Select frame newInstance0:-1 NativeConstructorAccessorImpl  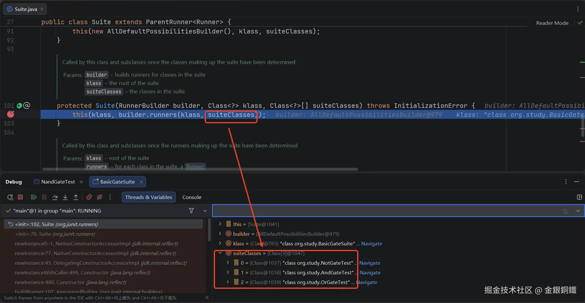pos(103,243)
